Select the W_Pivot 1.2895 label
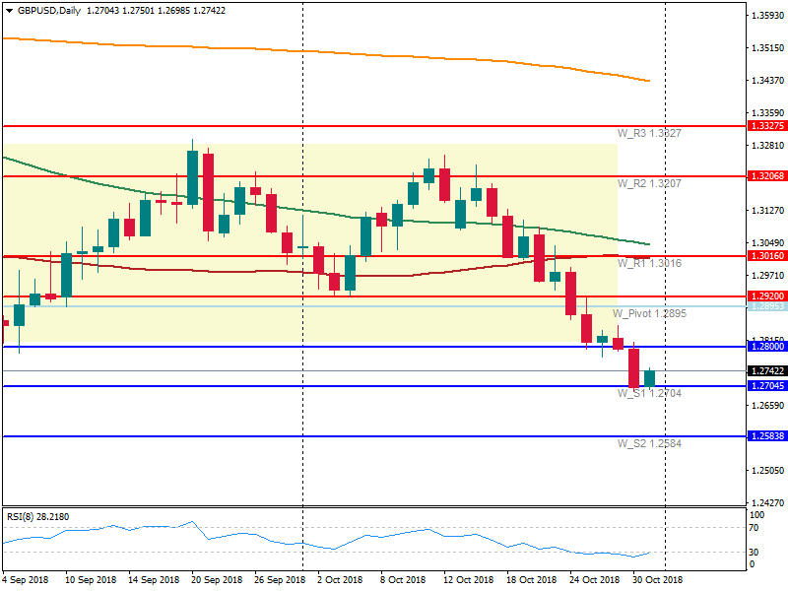The image size is (788, 591). tap(649, 313)
